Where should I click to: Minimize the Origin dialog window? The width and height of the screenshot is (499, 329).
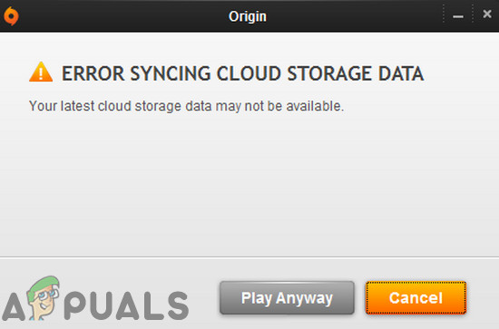(458, 16)
